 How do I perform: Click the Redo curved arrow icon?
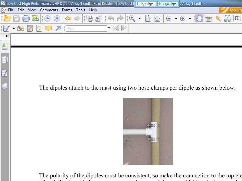pos(120,18)
